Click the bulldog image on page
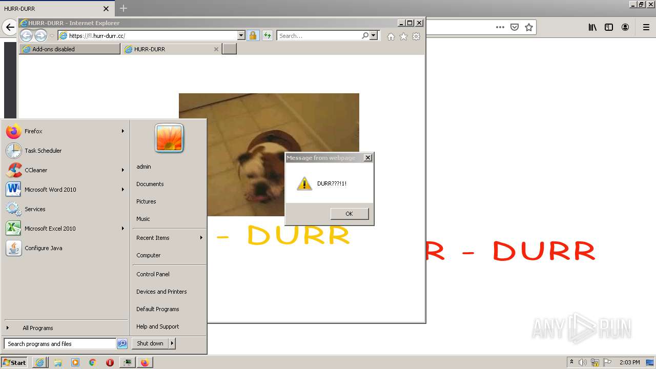This screenshot has width=656, height=369. 269,155
